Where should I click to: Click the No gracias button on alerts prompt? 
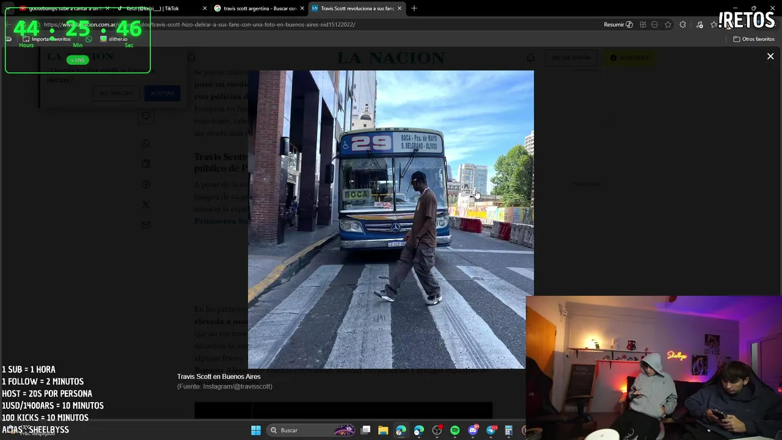(x=116, y=93)
